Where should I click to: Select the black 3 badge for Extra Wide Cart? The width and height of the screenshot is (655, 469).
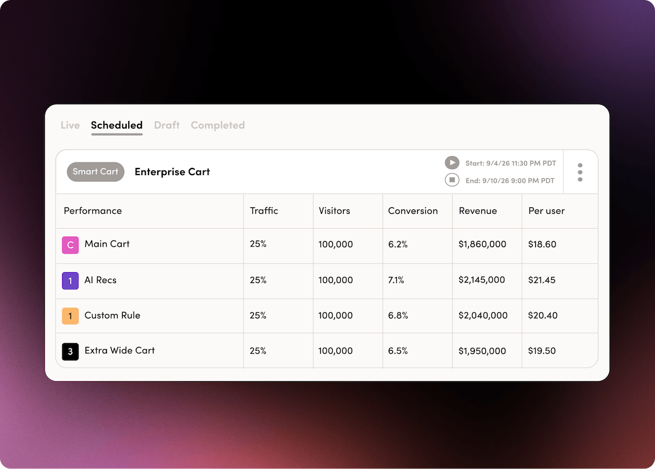[x=70, y=351]
